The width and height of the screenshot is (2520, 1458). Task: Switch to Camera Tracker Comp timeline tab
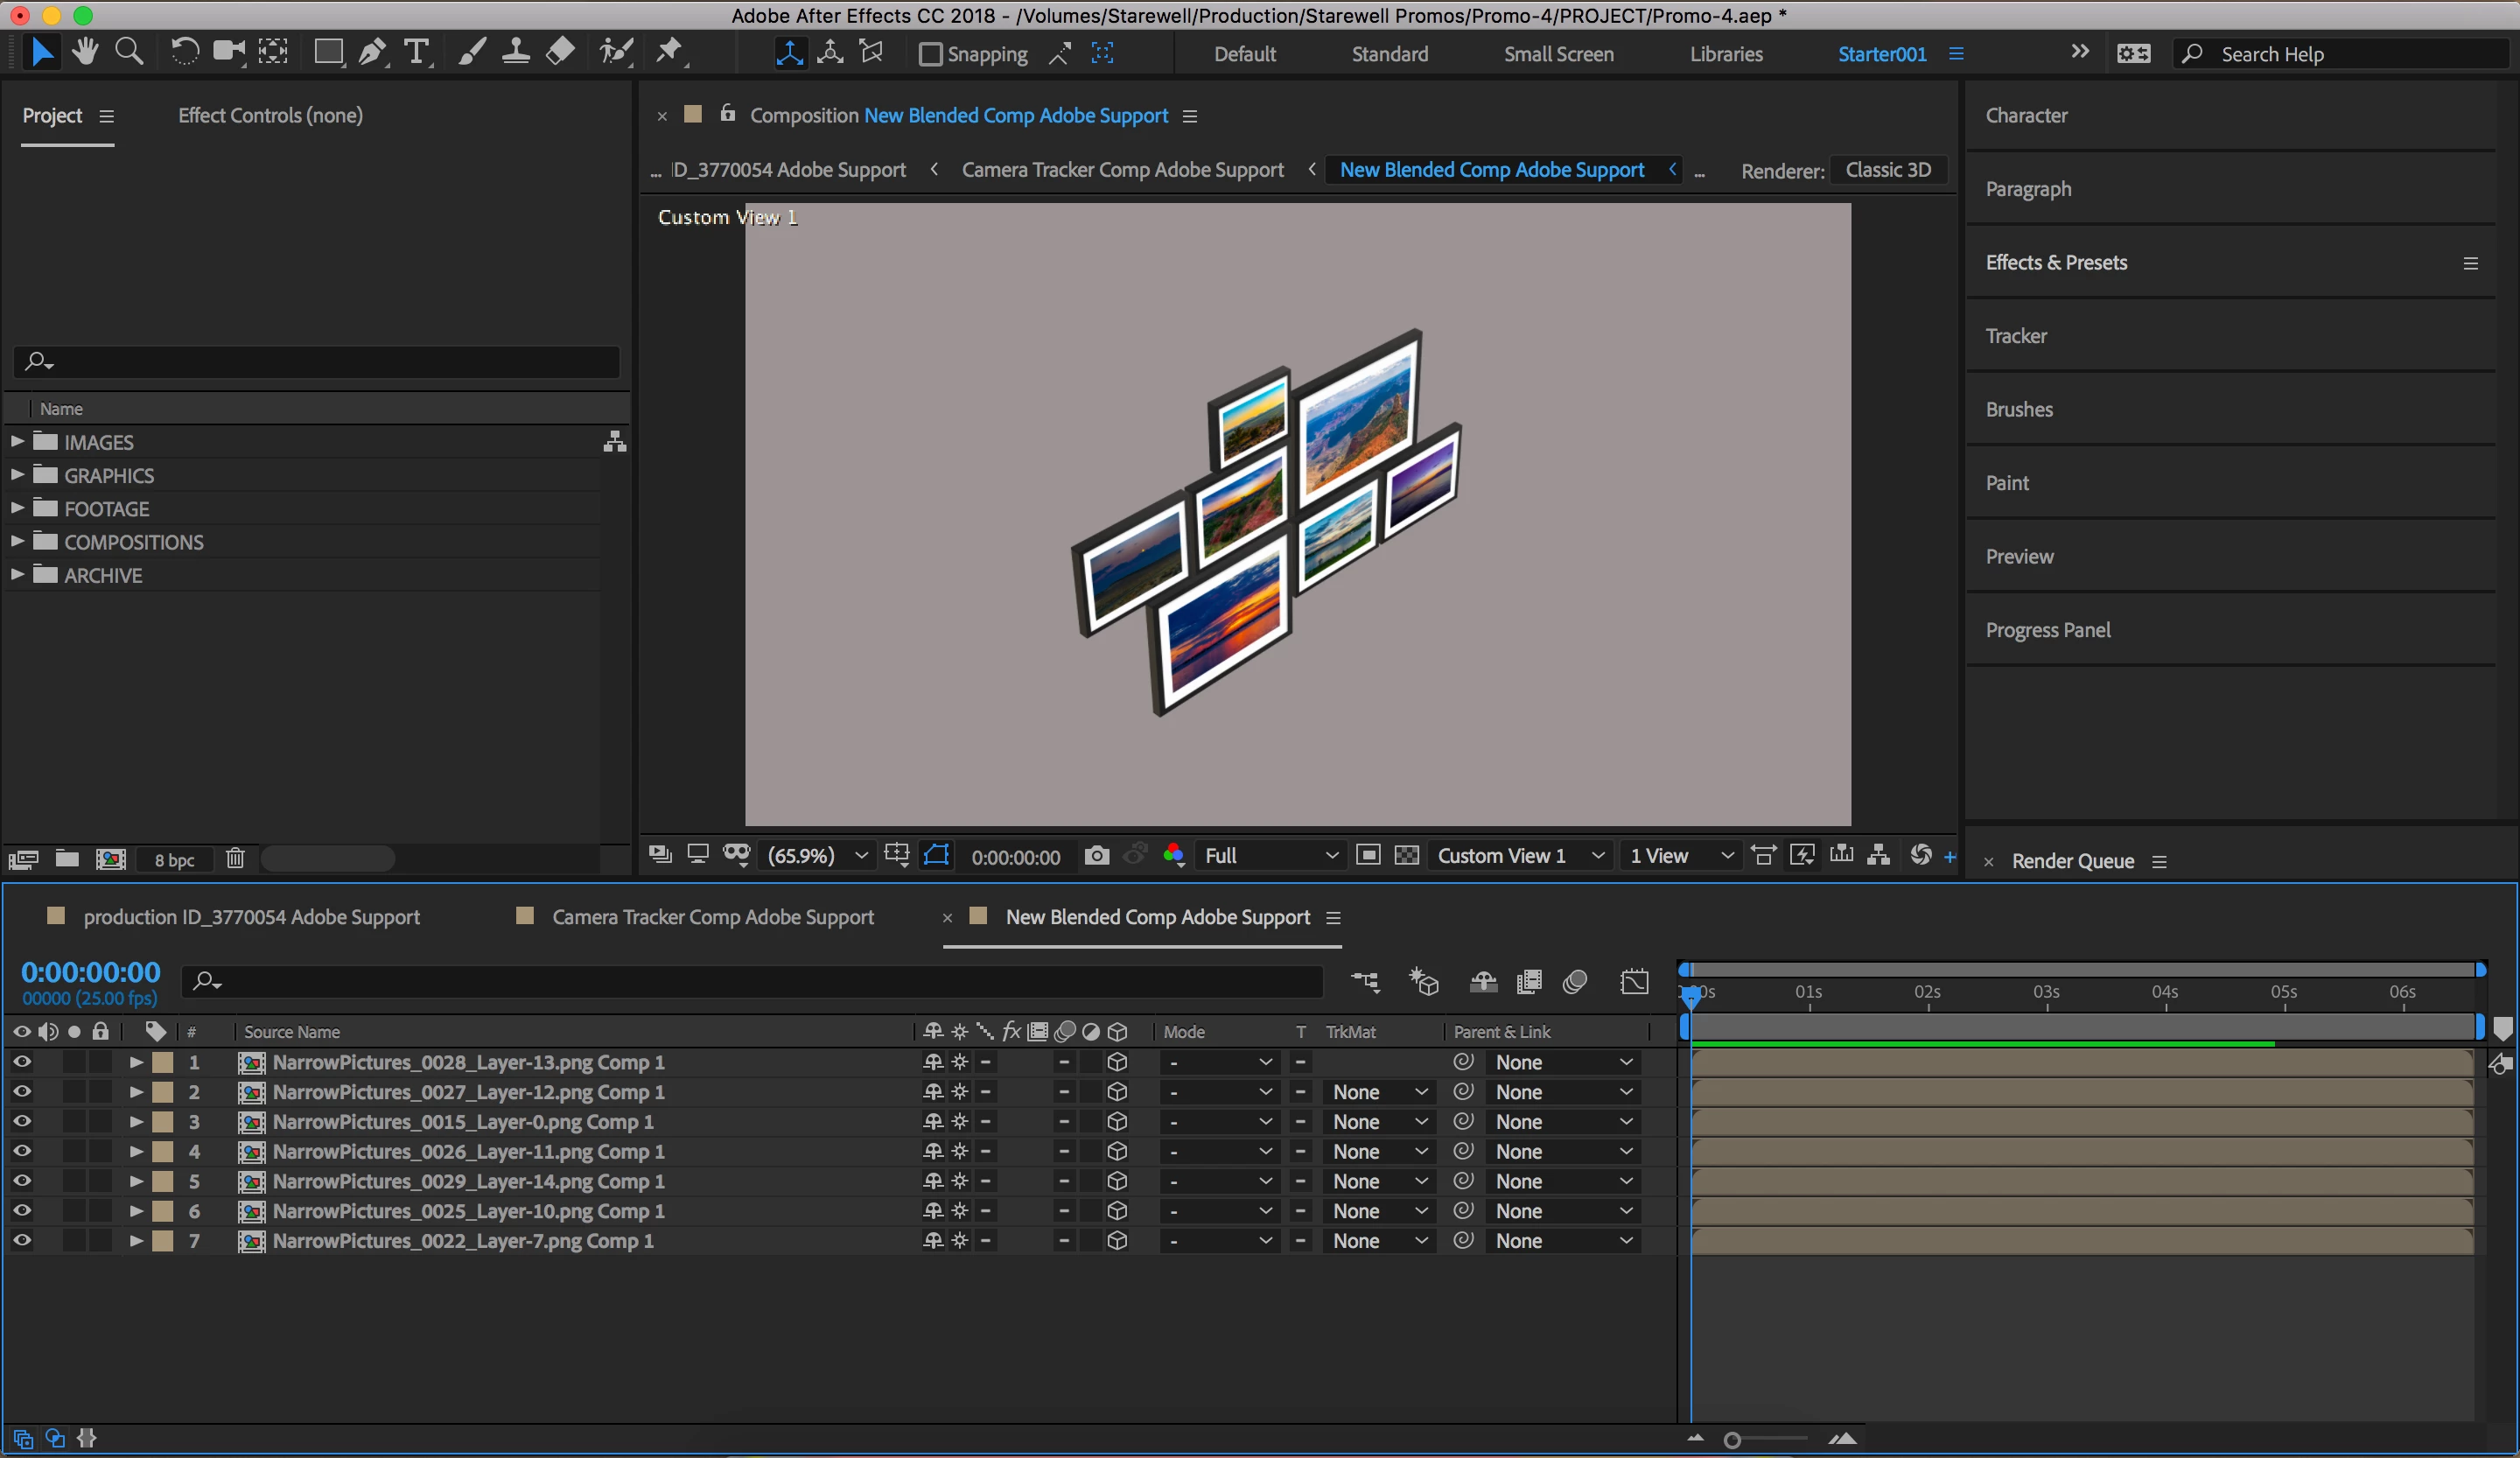click(x=712, y=917)
